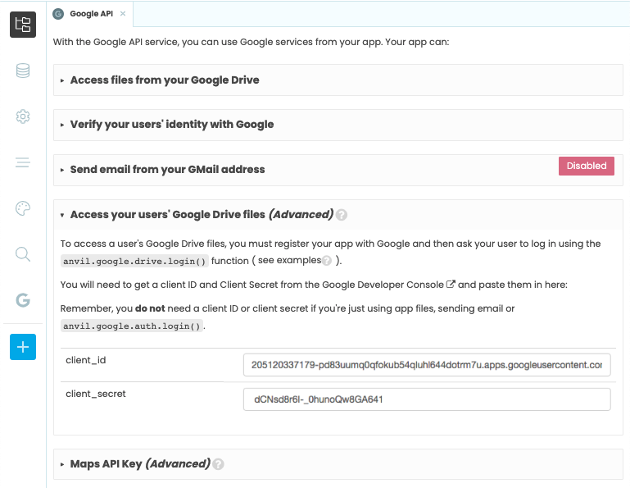Click into the client_id input field
Image resolution: width=630 pixels, height=488 pixels.
pyautogui.click(x=427, y=365)
